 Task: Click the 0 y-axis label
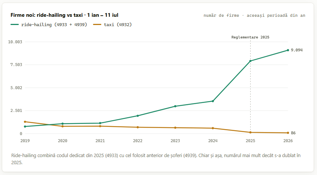21,134
